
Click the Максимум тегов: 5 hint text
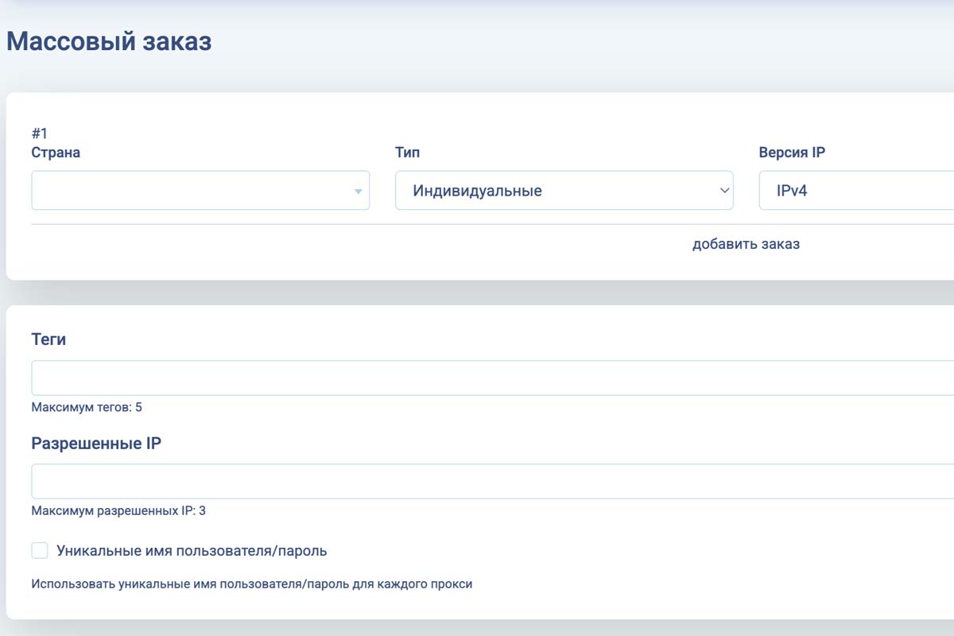87,407
